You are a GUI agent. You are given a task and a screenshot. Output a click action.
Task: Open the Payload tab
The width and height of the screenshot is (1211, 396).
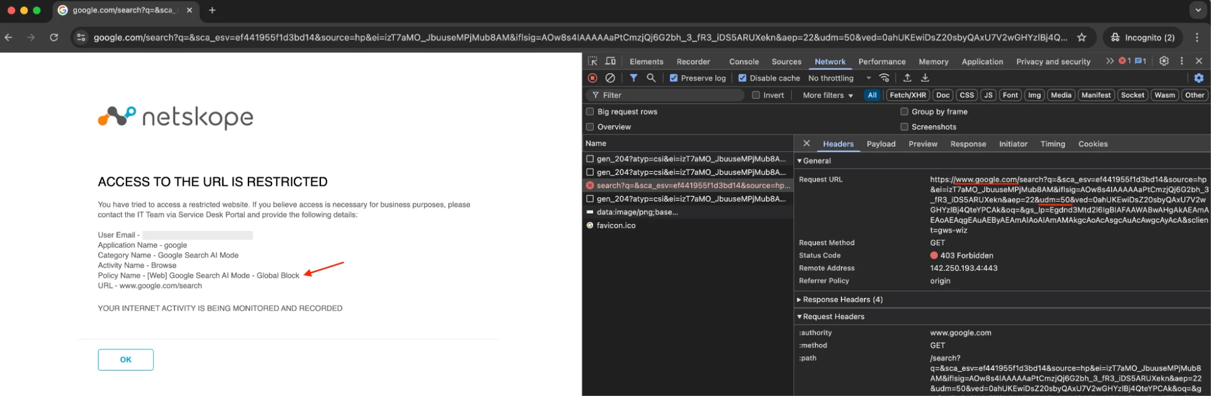point(881,144)
